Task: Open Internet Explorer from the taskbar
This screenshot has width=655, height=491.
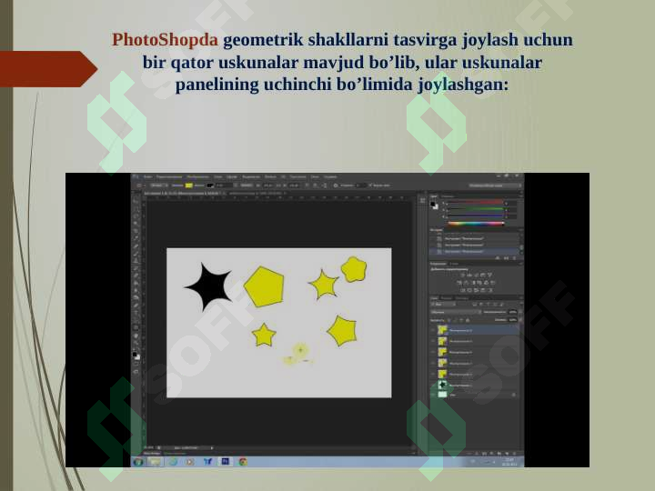Action: (x=173, y=461)
